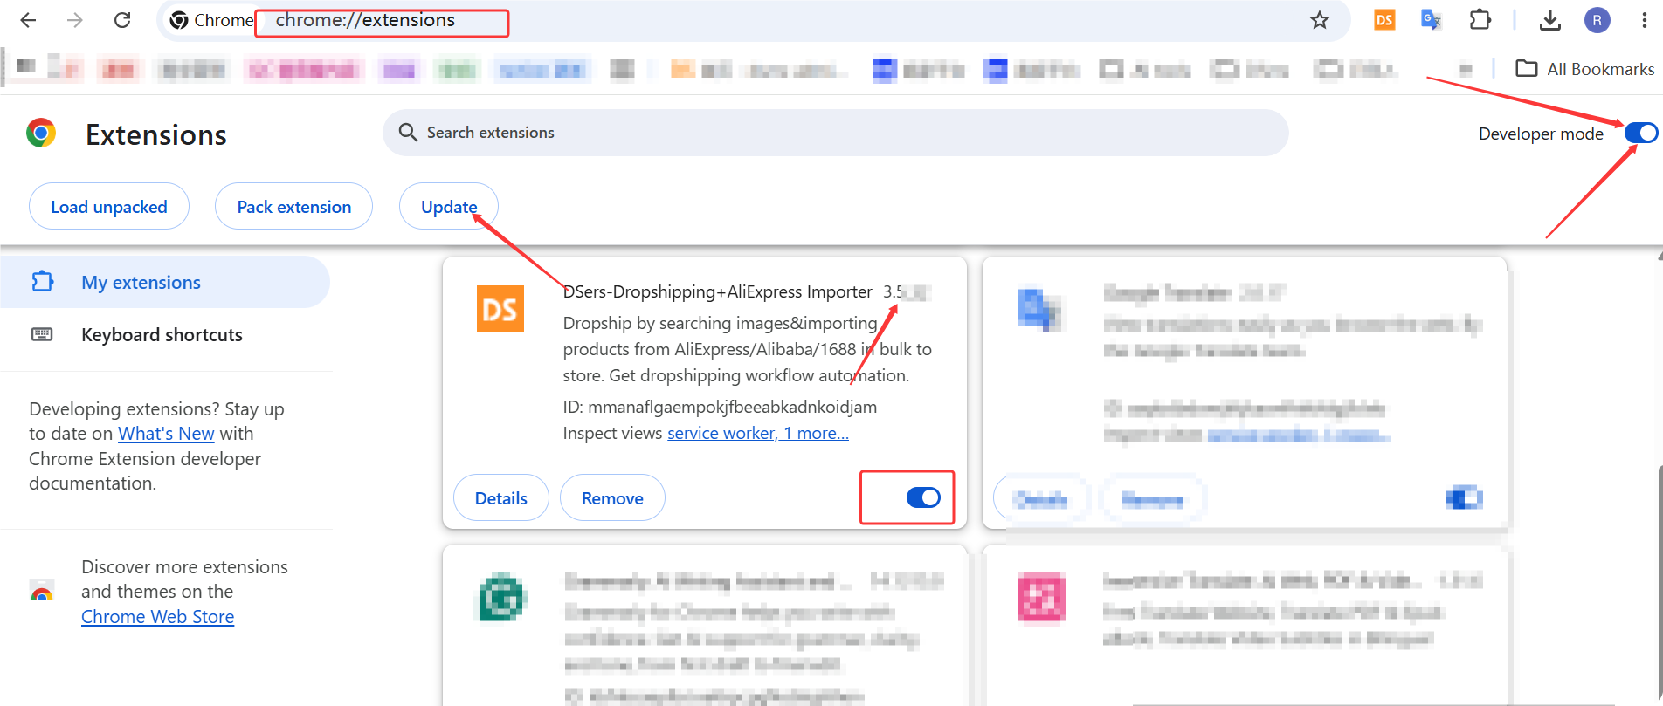Show the browser downloads
The width and height of the screenshot is (1663, 706).
pyautogui.click(x=1550, y=20)
